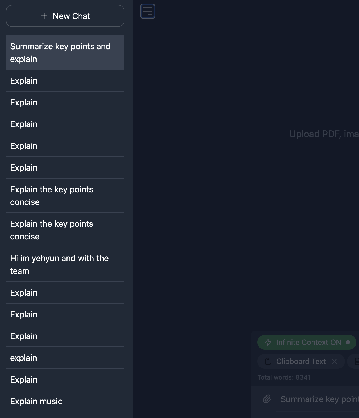
Task: Click the paperclip attachment icon
Action: pyautogui.click(x=267, y=399)
